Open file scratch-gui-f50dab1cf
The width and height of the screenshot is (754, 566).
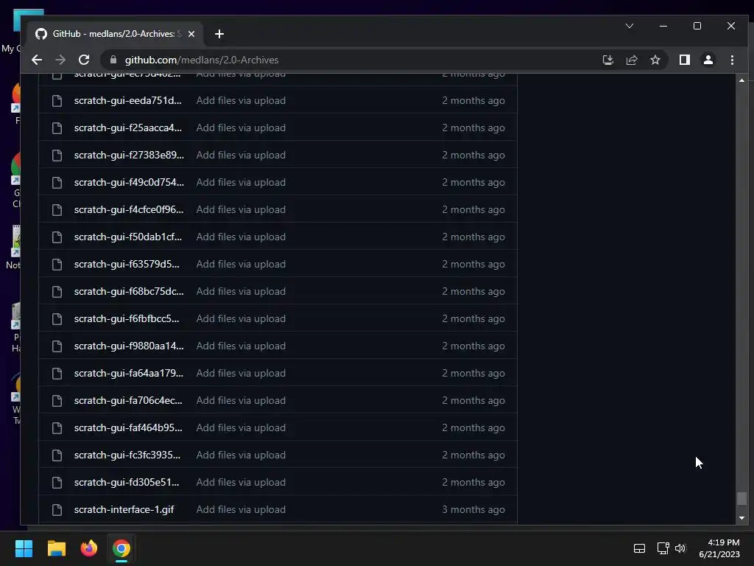point(128,237)
